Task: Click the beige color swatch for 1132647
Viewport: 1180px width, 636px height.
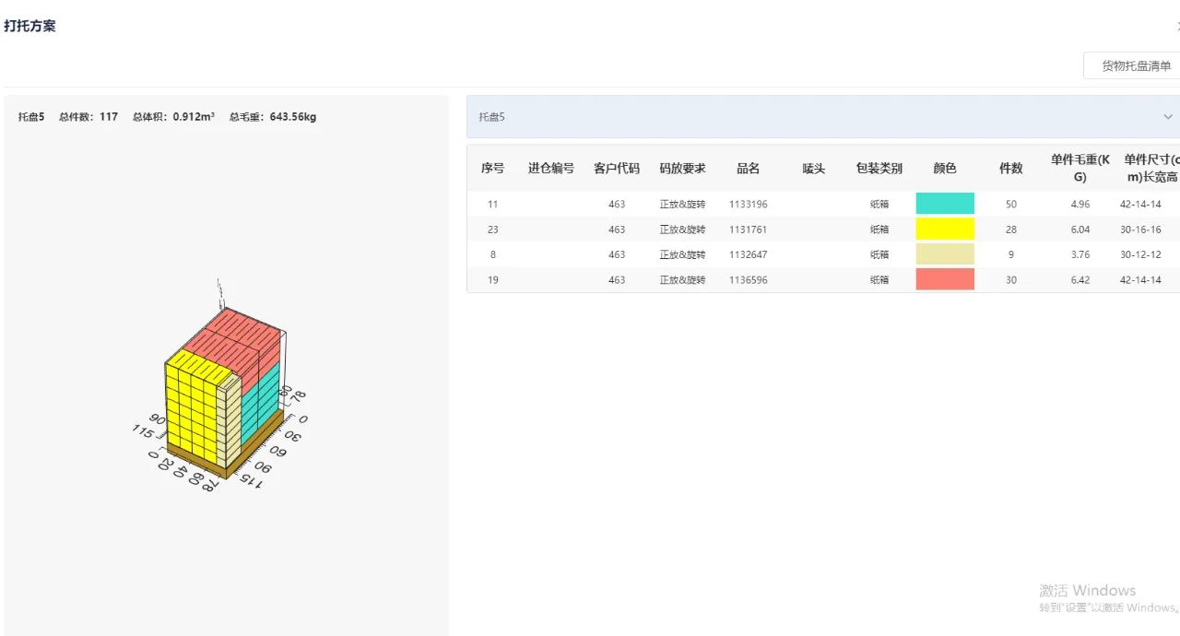Action: (945, 254)
